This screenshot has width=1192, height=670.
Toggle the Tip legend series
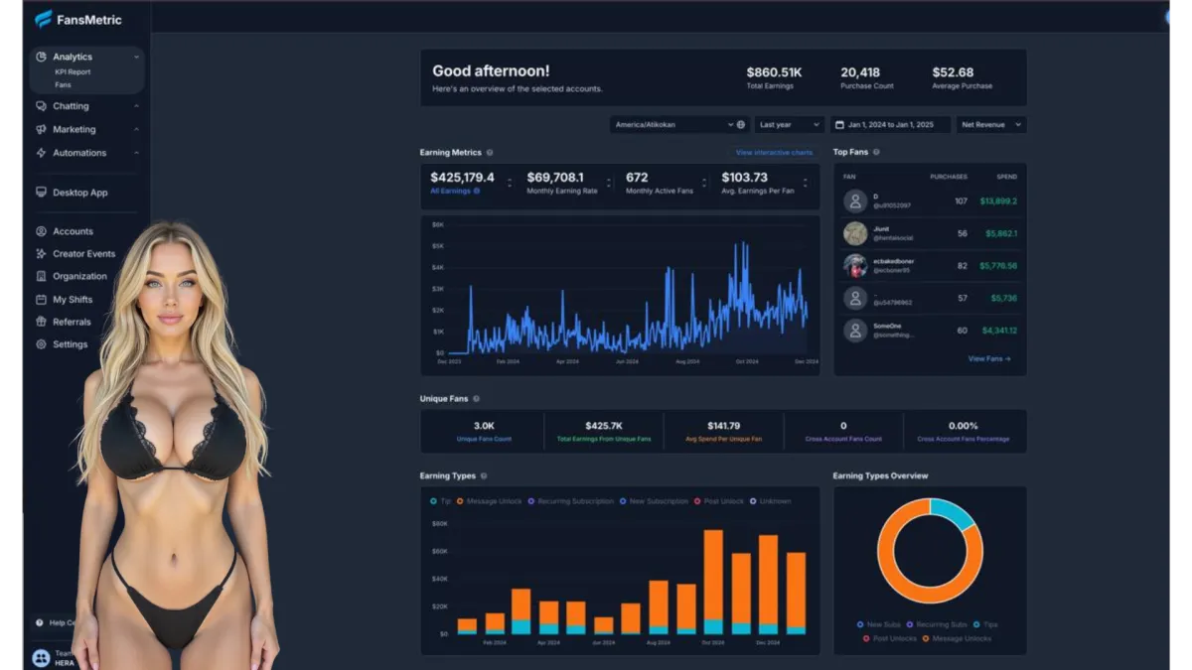click(x=439, y=501)
